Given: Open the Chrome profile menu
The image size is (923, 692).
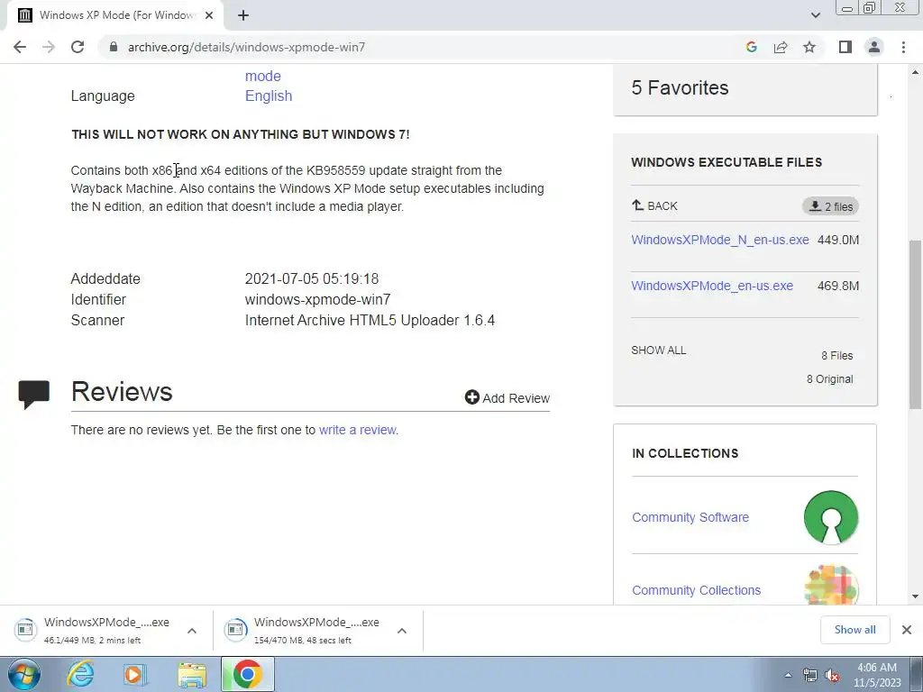Looking at the screenshot, I should pos(874,47).
